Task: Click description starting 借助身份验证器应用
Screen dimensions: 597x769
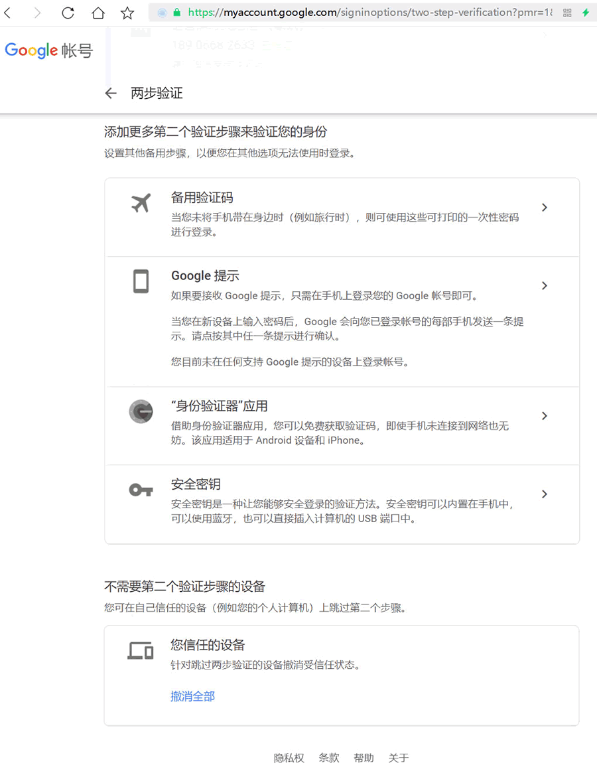Action: coord(340,433)
